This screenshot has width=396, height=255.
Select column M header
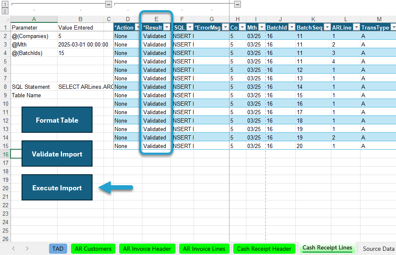(x=379, y=19)
